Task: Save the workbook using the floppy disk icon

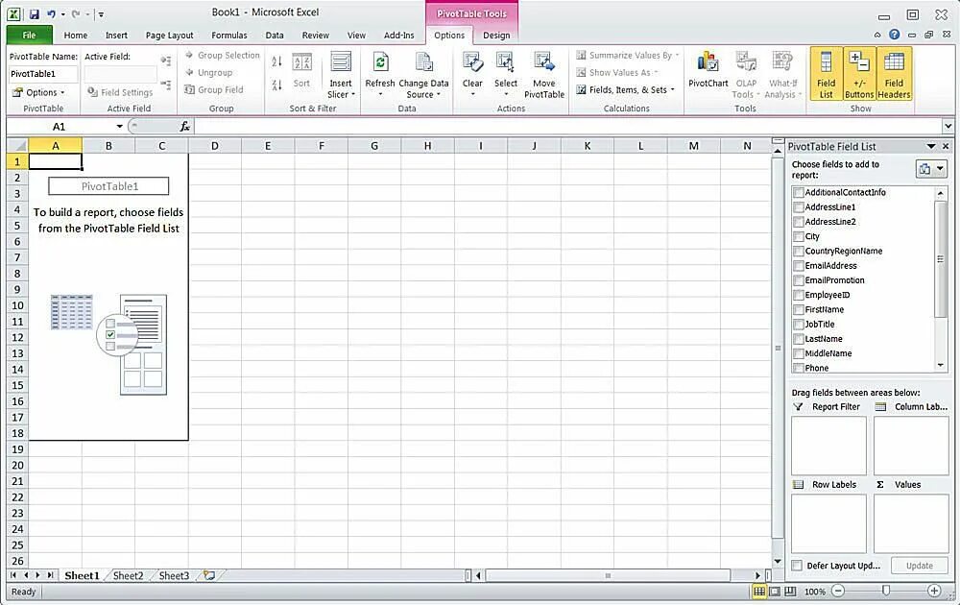Action: pyautogui.click(x=35, y=14)
